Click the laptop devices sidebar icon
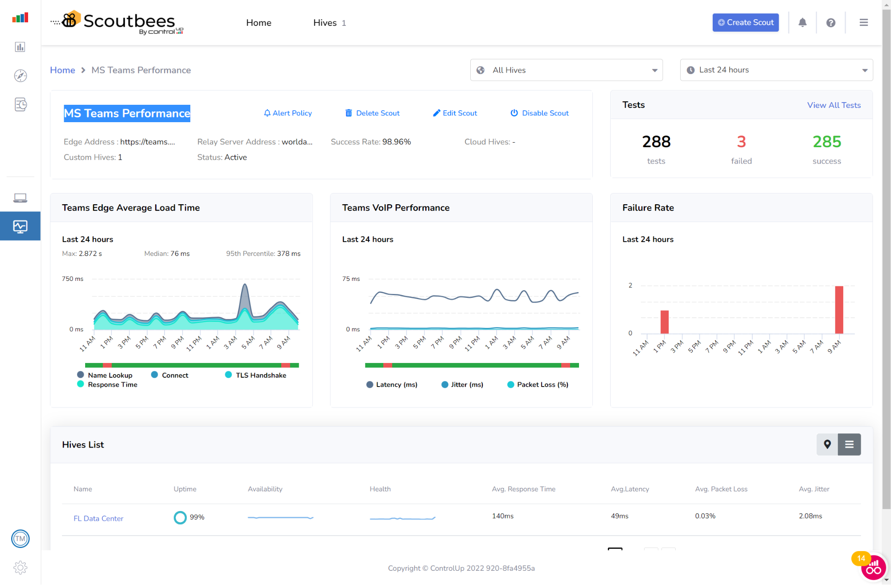The image size is (891, 585). point(21,198)
